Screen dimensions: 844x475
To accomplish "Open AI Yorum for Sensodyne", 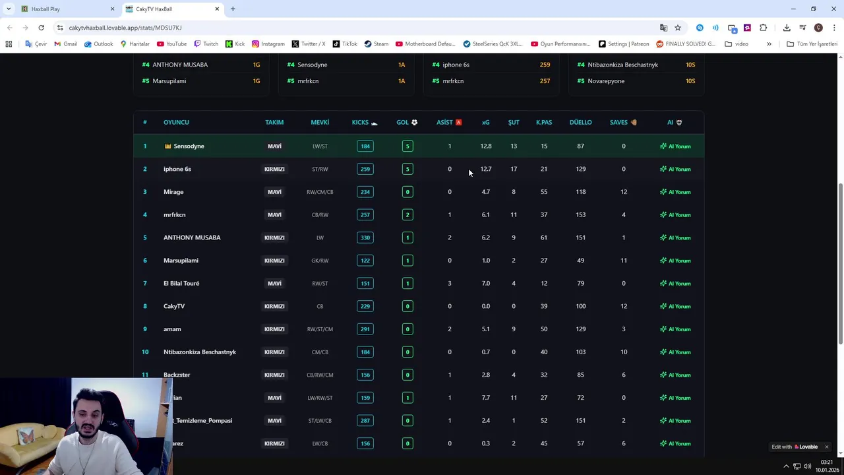I will 675,146.
